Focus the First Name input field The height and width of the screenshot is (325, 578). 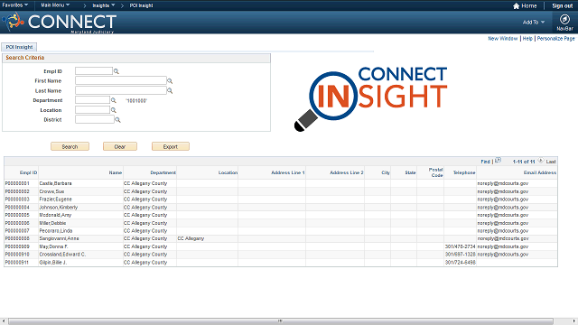pos(121,80)
